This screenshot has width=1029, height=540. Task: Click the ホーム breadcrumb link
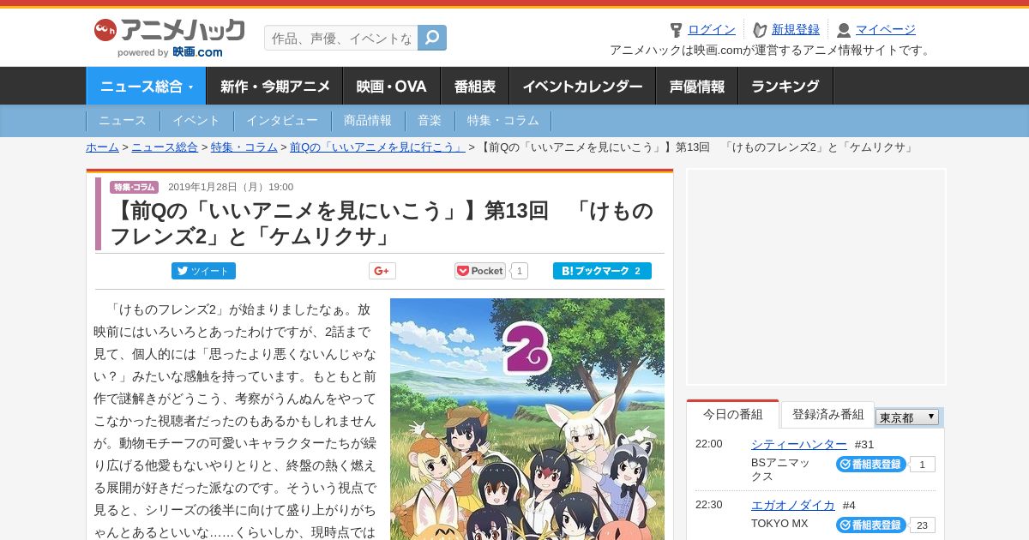(x=102, y=147)
